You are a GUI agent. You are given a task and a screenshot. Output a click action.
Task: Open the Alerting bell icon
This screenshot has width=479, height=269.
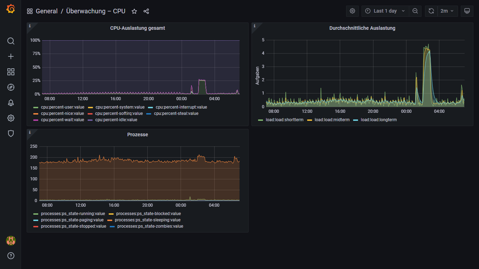pos(11,103)
